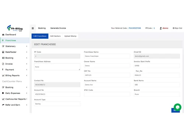This screenshot has height=138, width=184.
Task: Click the Account Name input field
Action: pyautogui.click(x=107, y=85)
